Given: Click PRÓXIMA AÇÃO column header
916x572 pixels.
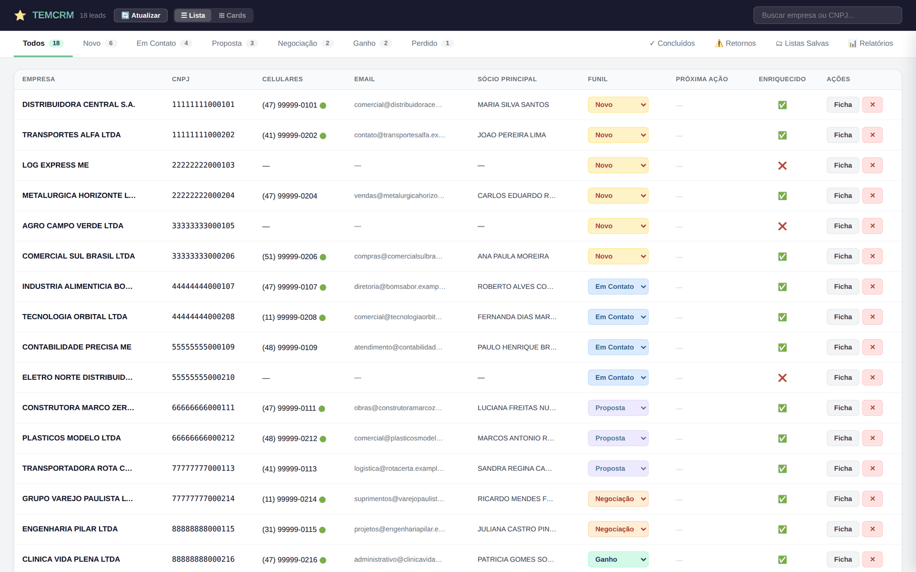Looking at the screenshot, I should pyautogui.click(x=702, y=80).
